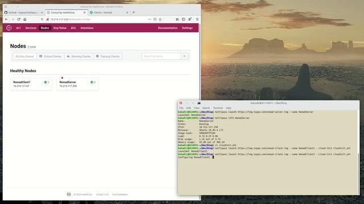Open ACL in Consul navigation
Screen dimensions: 364x204
pyautogui.click(x=73, y=28)
